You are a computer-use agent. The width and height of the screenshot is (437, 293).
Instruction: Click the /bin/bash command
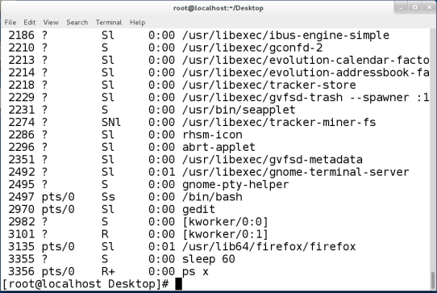click(212, 197)
